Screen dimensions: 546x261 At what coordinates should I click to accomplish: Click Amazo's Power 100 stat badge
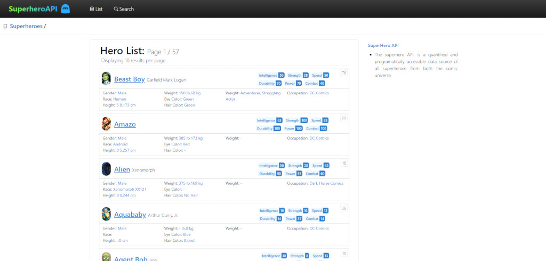[x=293, y=129]
